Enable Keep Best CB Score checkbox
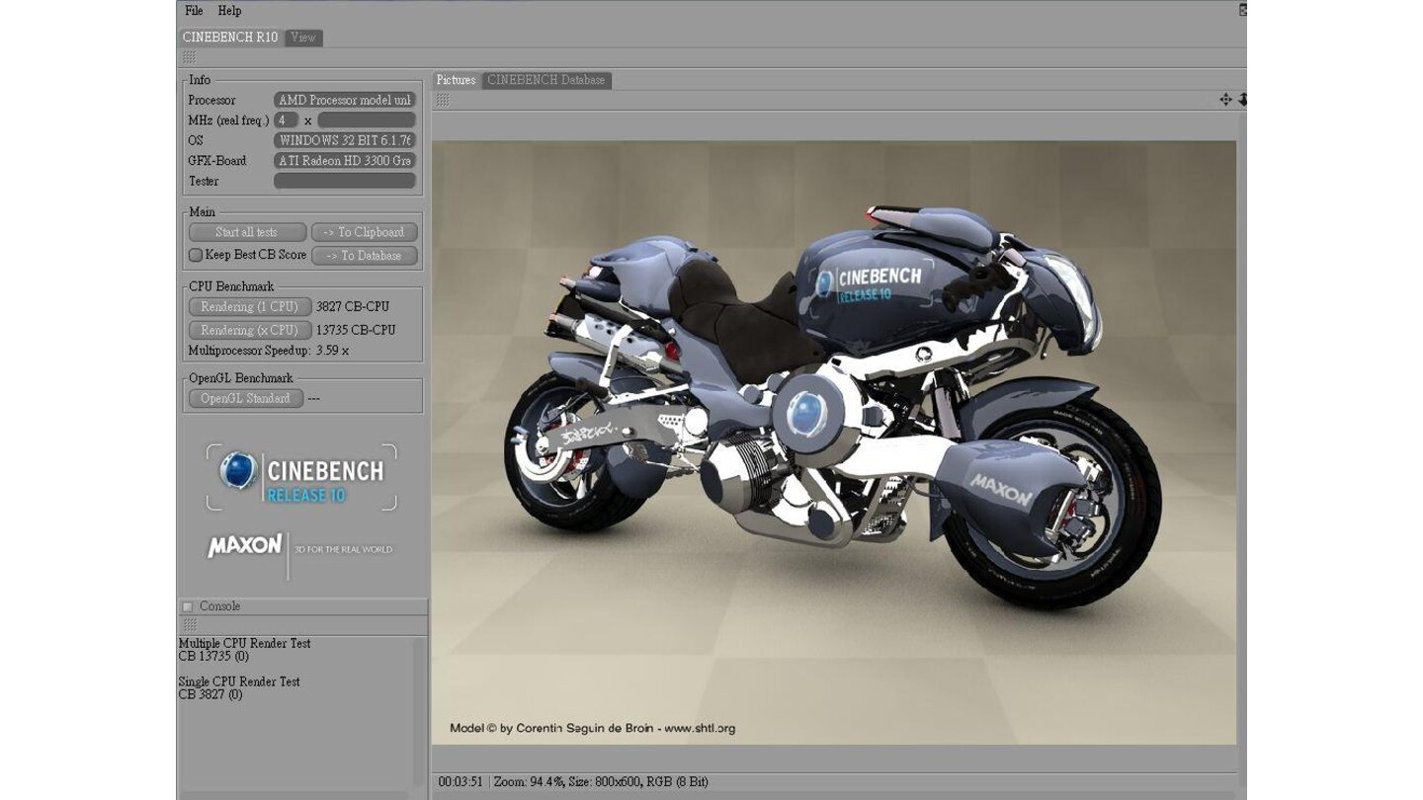1423x800 pixels. pos(196,255)
